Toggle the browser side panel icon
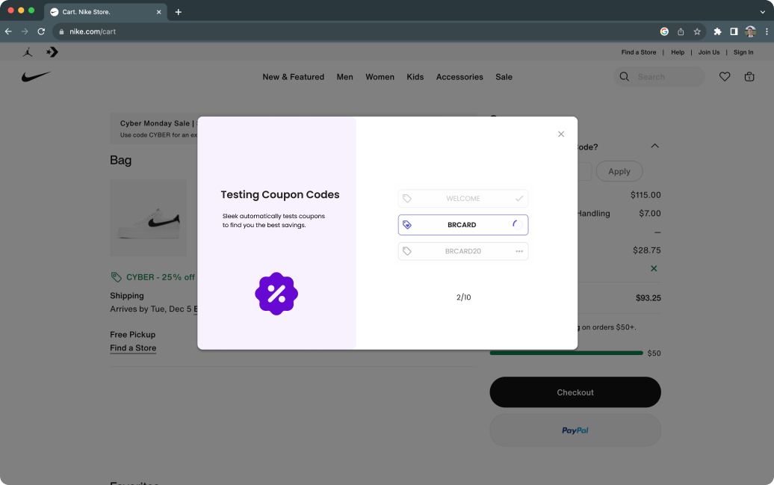This screenshot has height=485, width=774. coord(734,31)
